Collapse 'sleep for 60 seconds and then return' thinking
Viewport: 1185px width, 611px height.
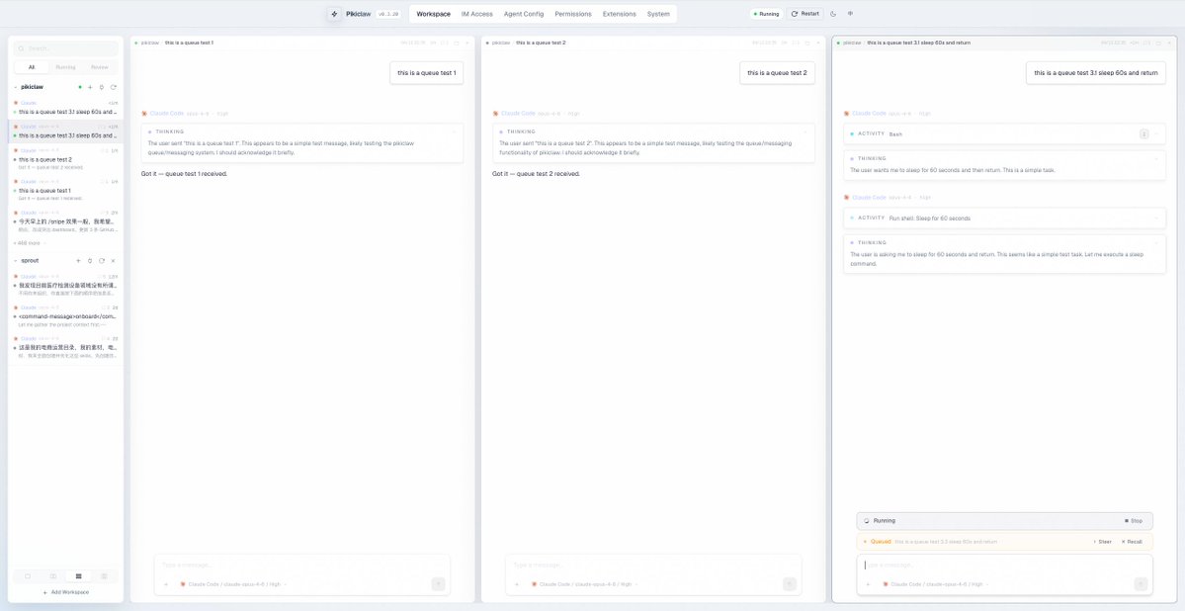coord(1157,159)
